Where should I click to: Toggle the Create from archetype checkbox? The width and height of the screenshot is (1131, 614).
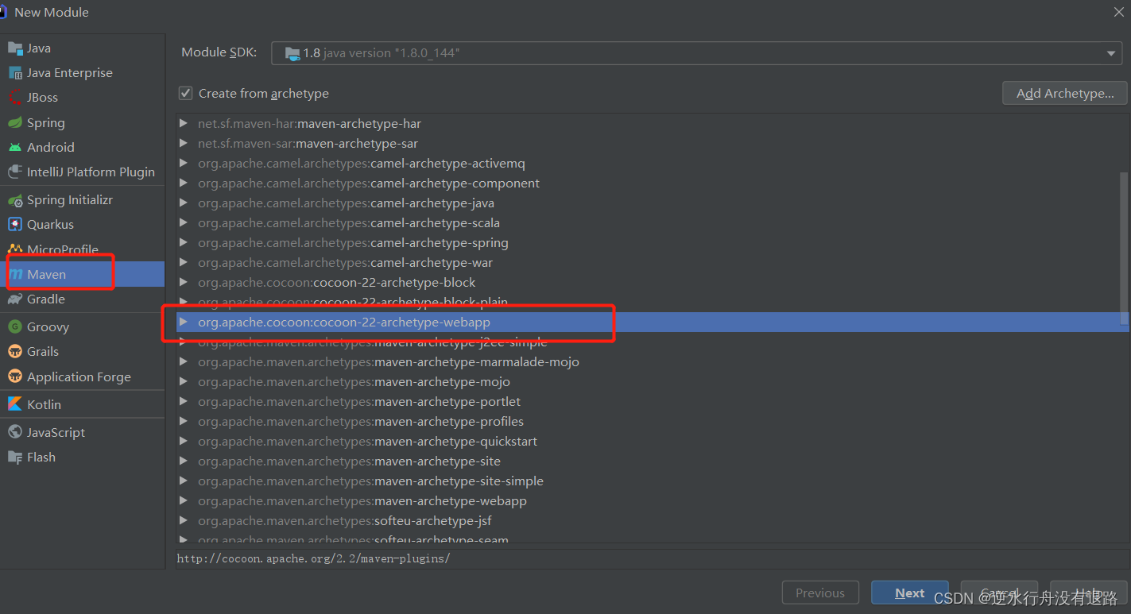pyautogui.click(x=186, y=94)
